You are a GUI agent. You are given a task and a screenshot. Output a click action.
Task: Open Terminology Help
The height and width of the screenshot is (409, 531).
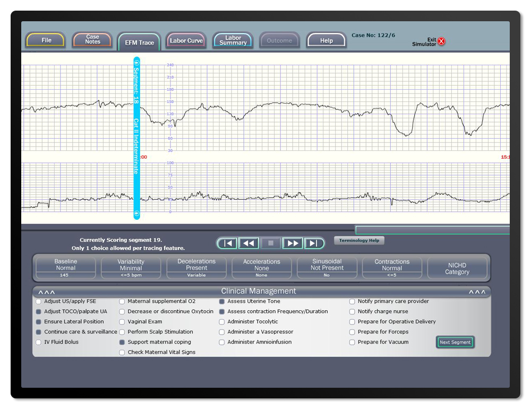(359, 241)
